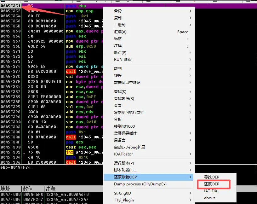Expand the arrow beside 转到
257x204 pixels.
[190, 69]
